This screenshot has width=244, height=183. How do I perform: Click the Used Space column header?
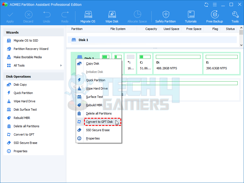[x=171, y=29]
